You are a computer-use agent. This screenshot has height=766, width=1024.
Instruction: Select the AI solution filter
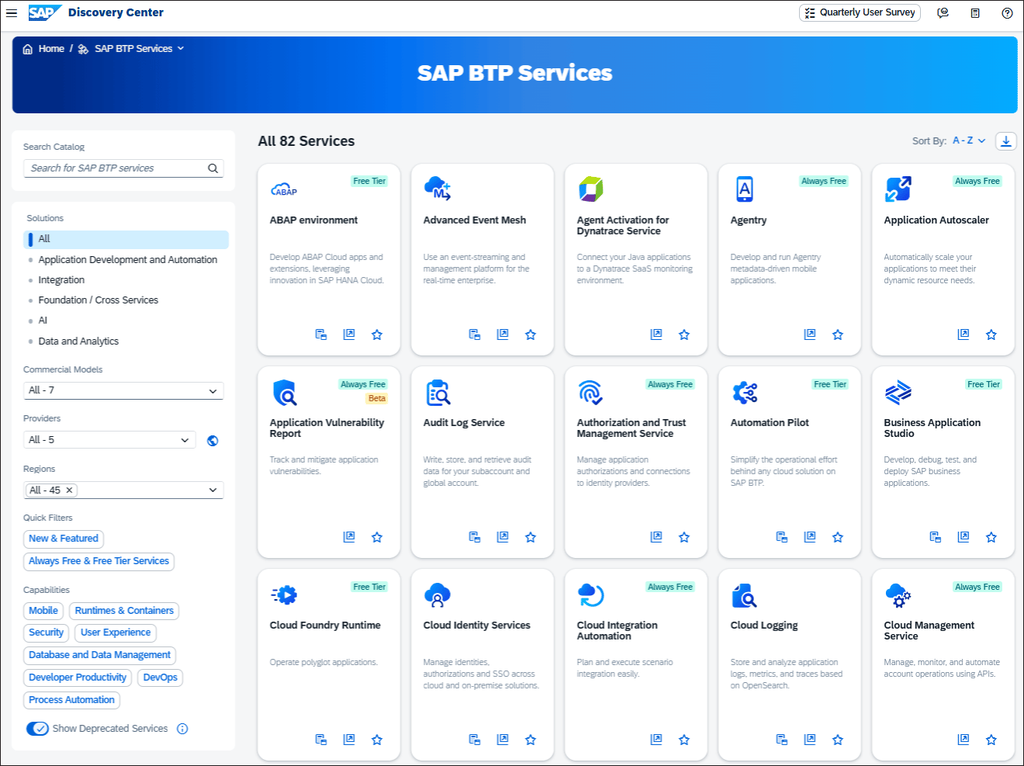point(43,321)
